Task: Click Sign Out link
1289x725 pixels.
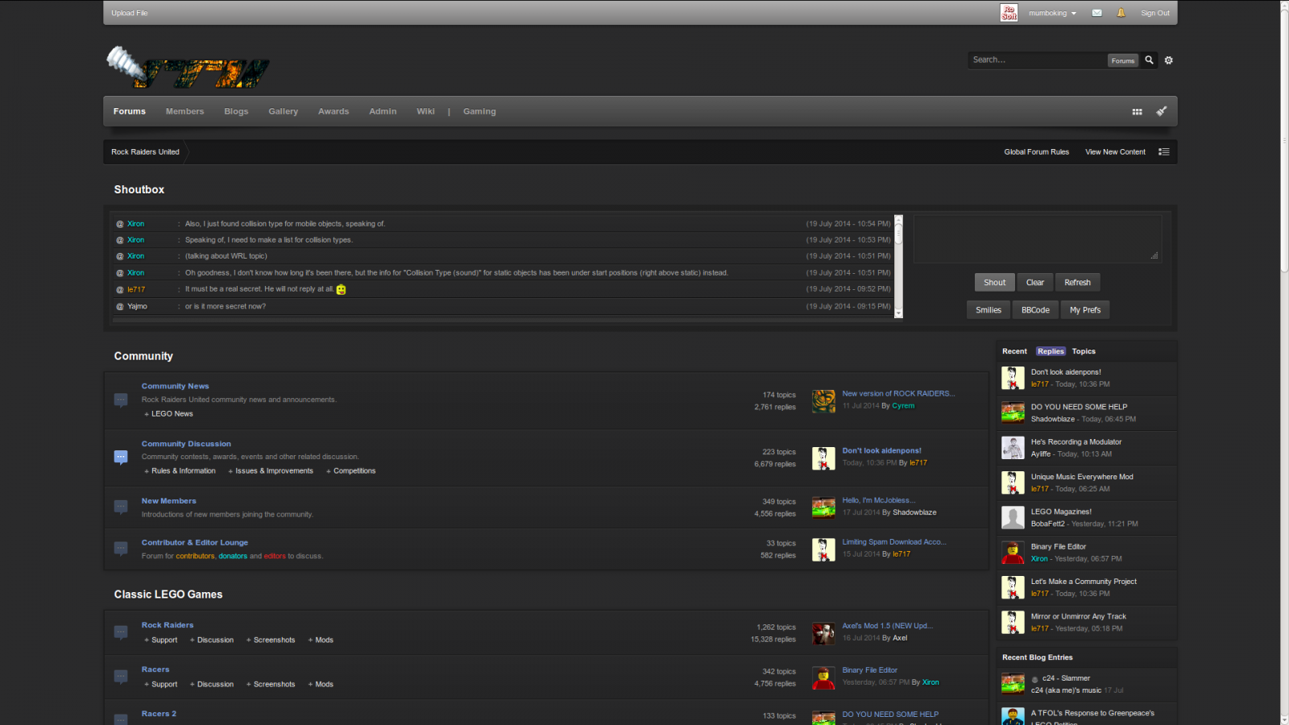Action: (x=1154, y=13)
